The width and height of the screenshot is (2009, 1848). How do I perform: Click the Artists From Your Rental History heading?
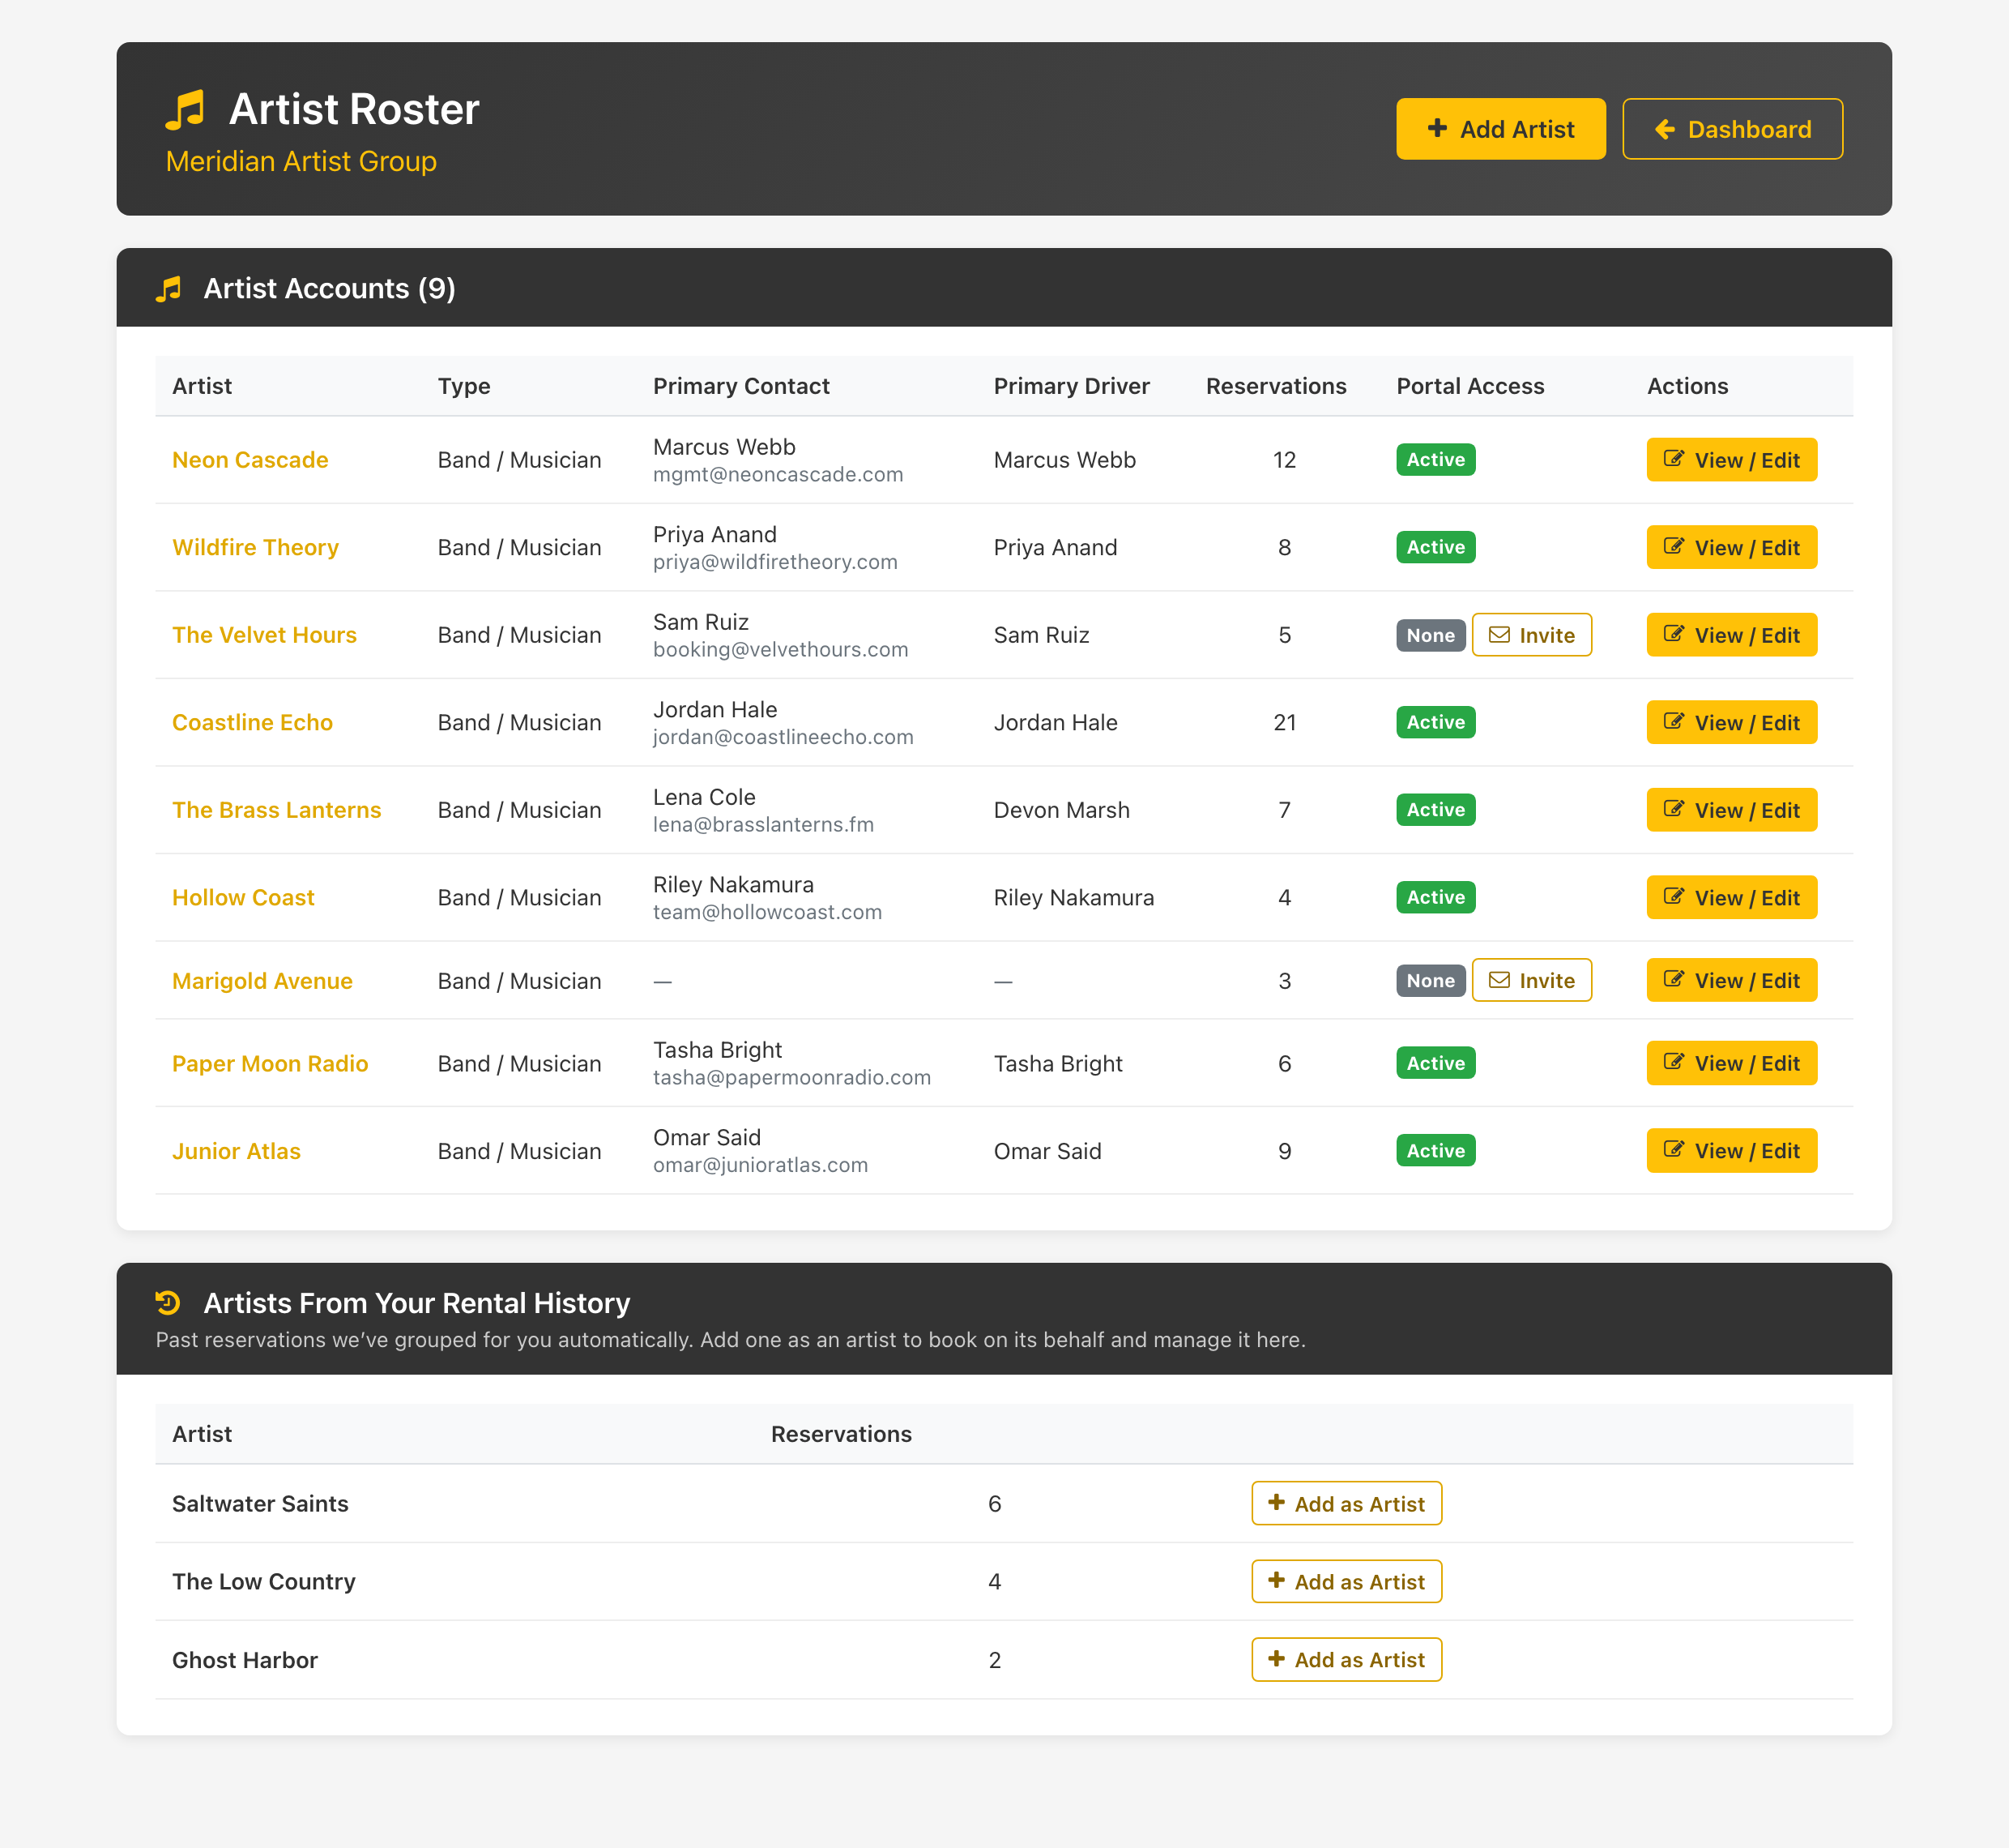(x=417, y=1303)
